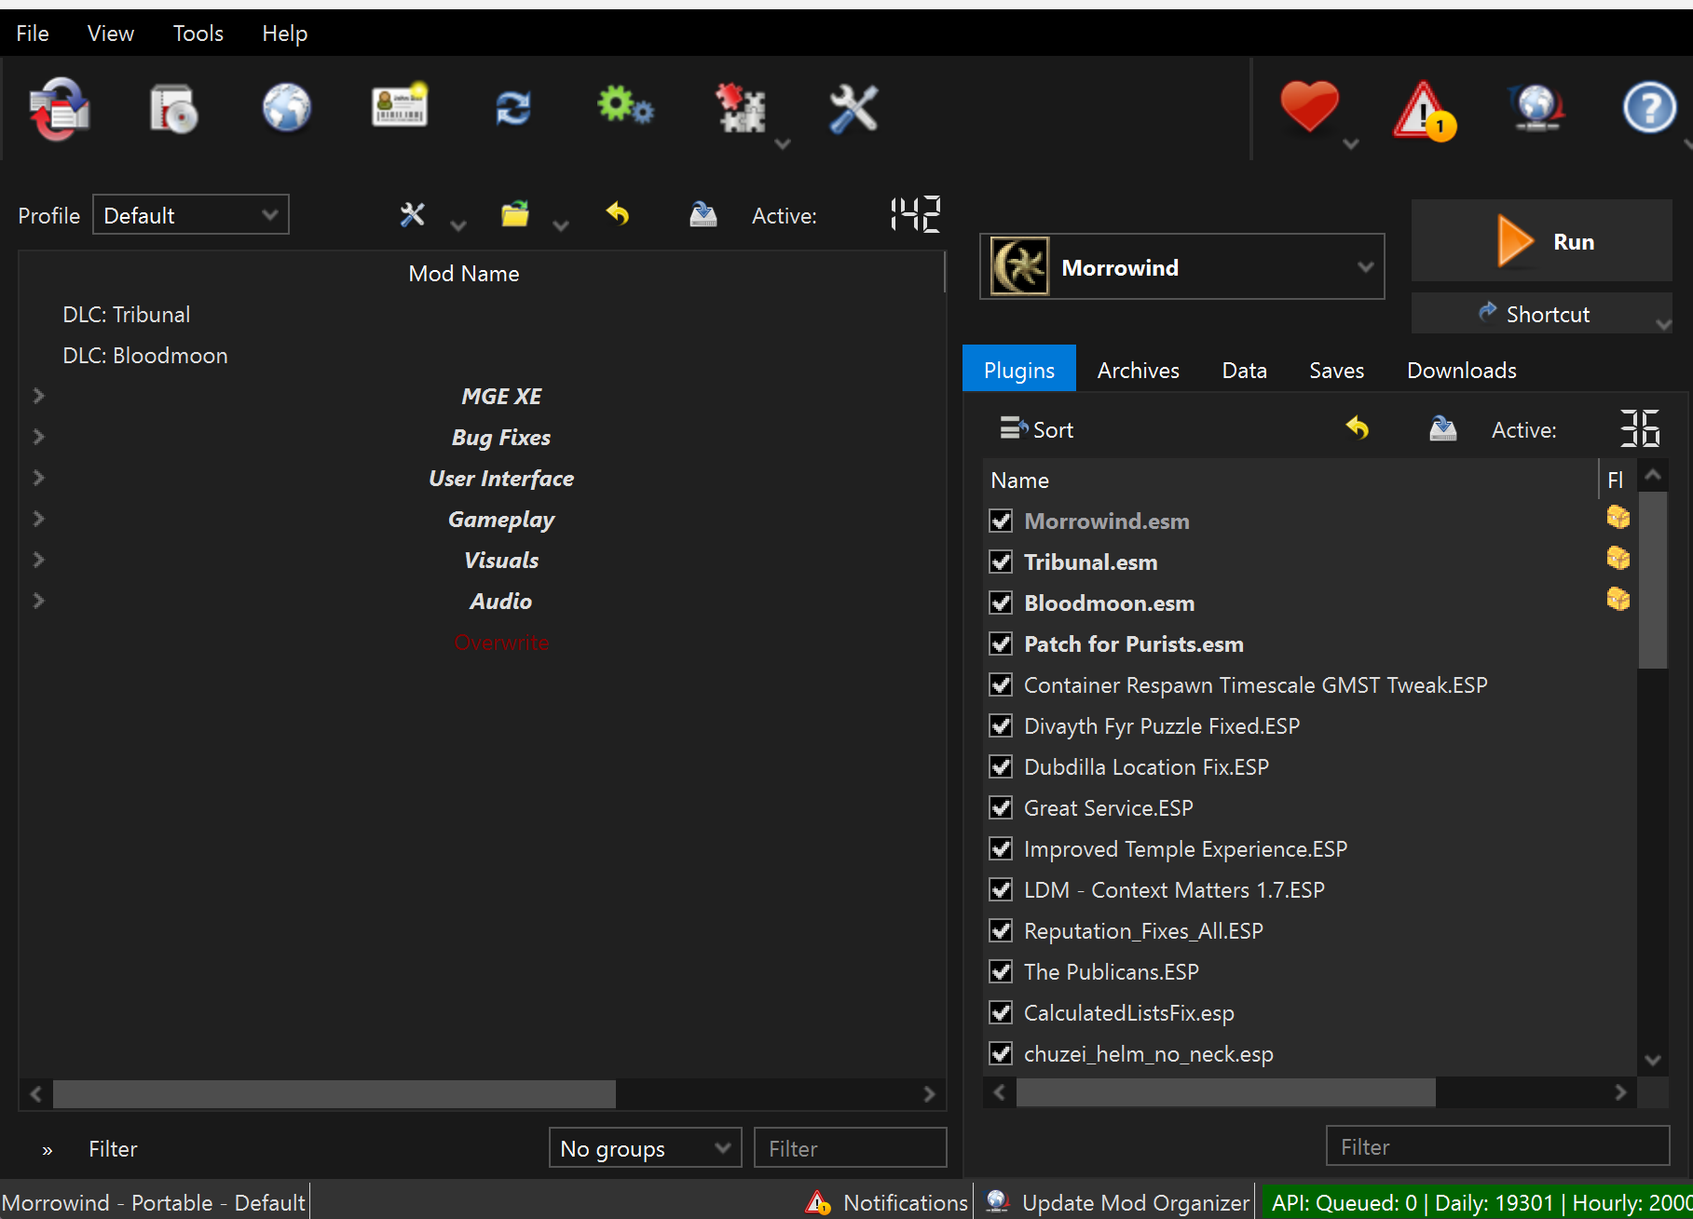Open the Morrowind executable dropdown
This screenshot has width=1693, height=1219.
1181,267
